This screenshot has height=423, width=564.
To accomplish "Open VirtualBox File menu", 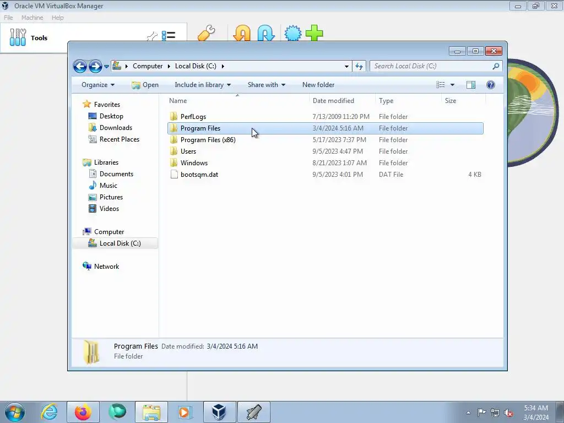I will tap(8, 18).
